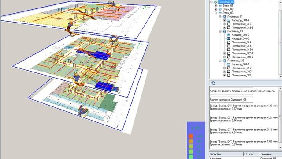
Task: Select the Сценарий_03 label in tree
Action: (x=226, y=2)
